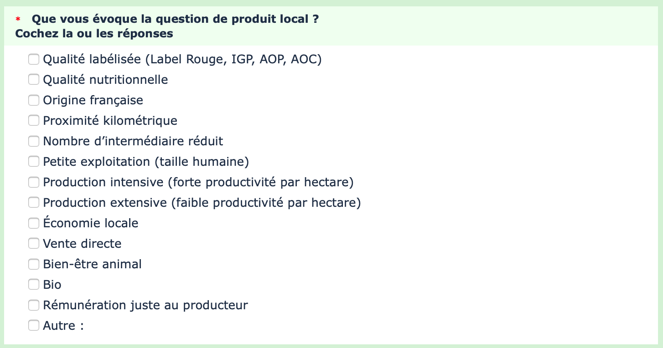Image resolution: width=663 pixels, height=348 pixels.
Task: Tick the 'Bien-être animal' checkbox
Action: [x=34, y=264]
